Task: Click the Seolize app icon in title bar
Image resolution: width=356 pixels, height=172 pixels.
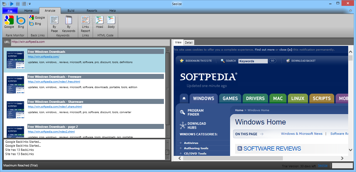Action: pos(4,4)
